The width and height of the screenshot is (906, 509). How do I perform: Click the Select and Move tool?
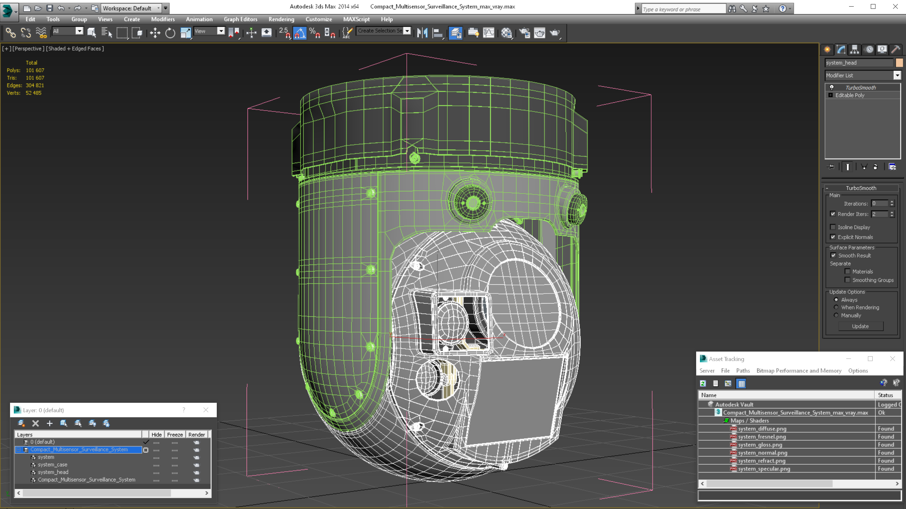click(x=154, y=32)
